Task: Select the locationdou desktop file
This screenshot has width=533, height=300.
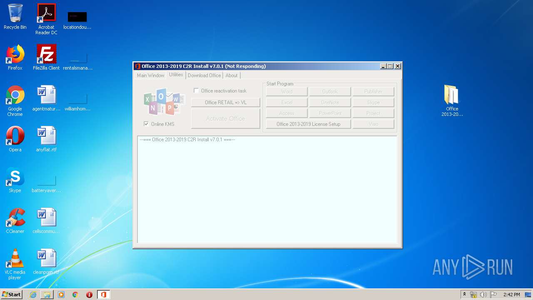Action: [x=77, y=20]
